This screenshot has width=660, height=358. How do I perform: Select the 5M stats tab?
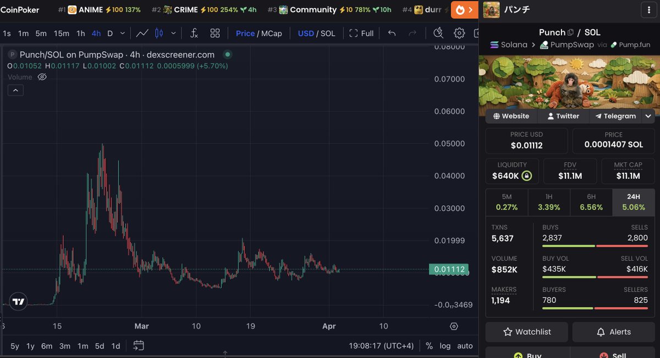coord(507,202)
